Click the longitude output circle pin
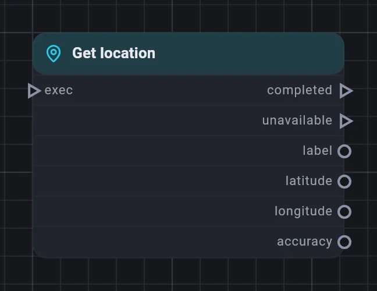 pyautogui.click(x=344, y=212)
